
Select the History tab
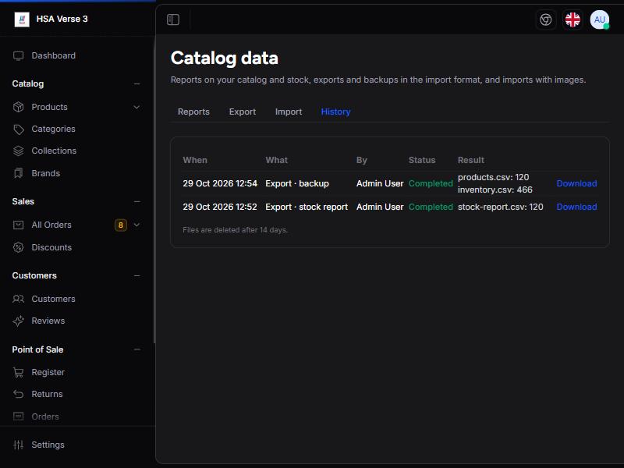pos(335,112)
